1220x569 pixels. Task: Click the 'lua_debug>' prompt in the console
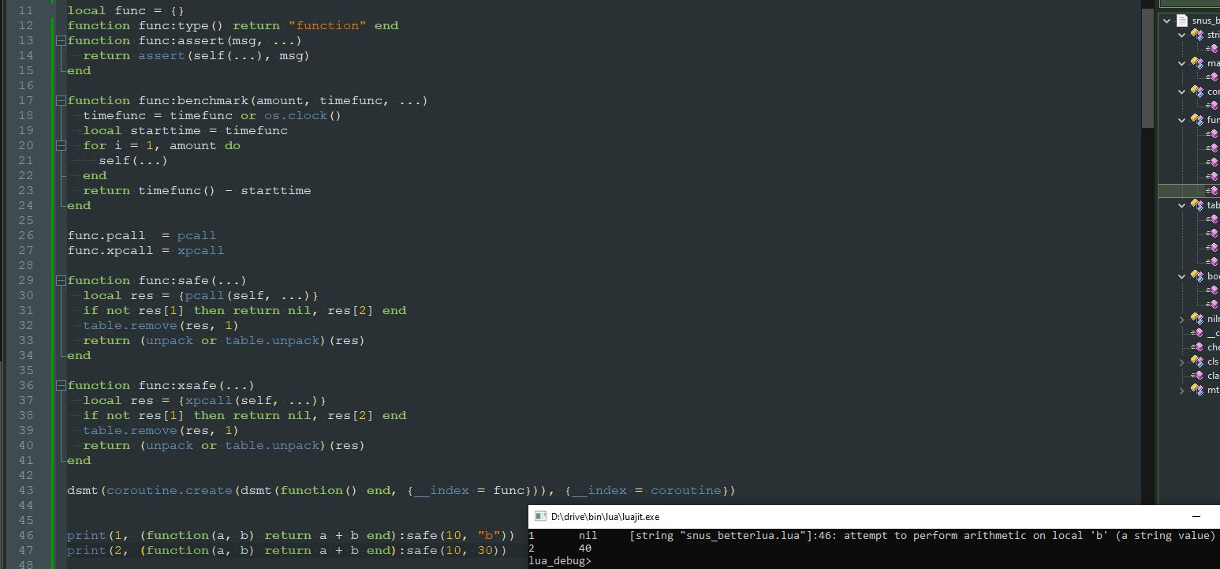[x=559, y=561]
